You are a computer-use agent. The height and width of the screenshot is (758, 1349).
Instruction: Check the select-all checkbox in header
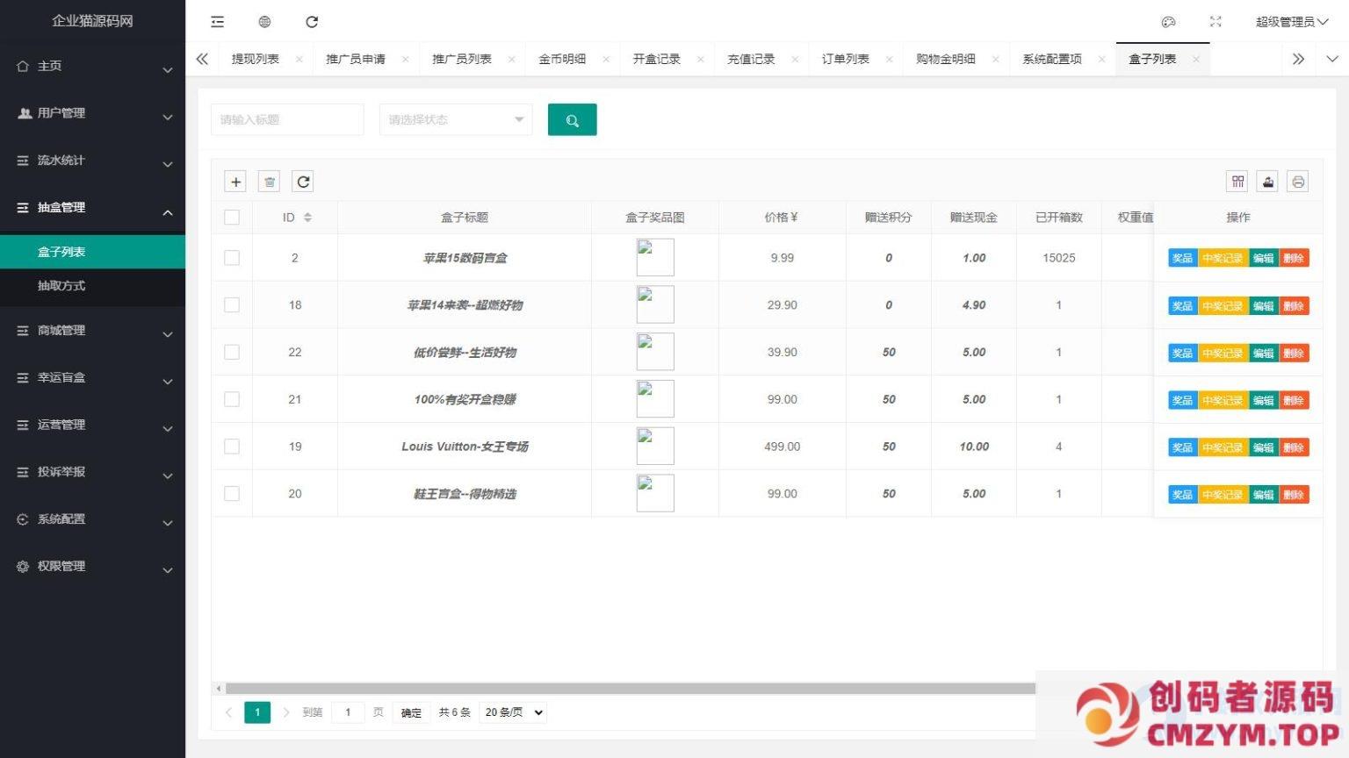click(232, 218)
